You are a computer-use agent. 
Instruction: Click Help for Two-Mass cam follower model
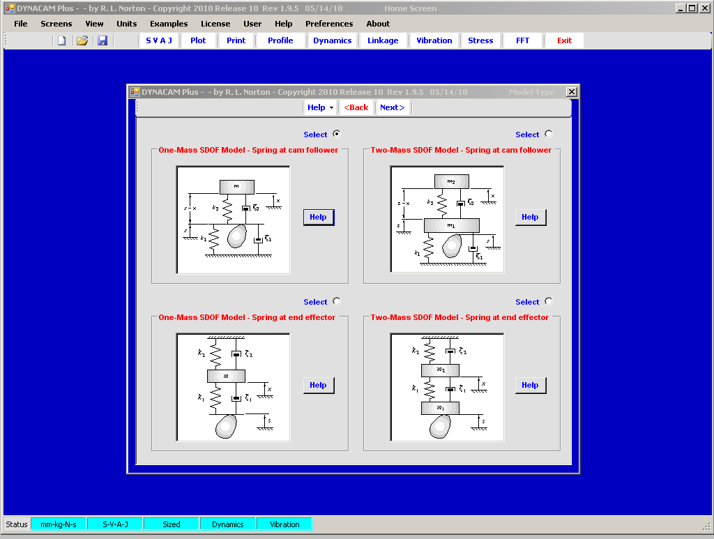530,217
